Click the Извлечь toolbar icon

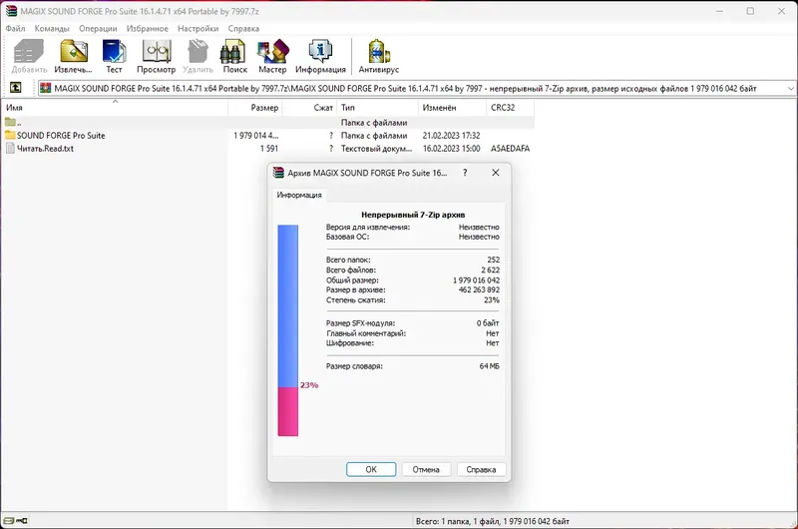[x=73, y=56]
